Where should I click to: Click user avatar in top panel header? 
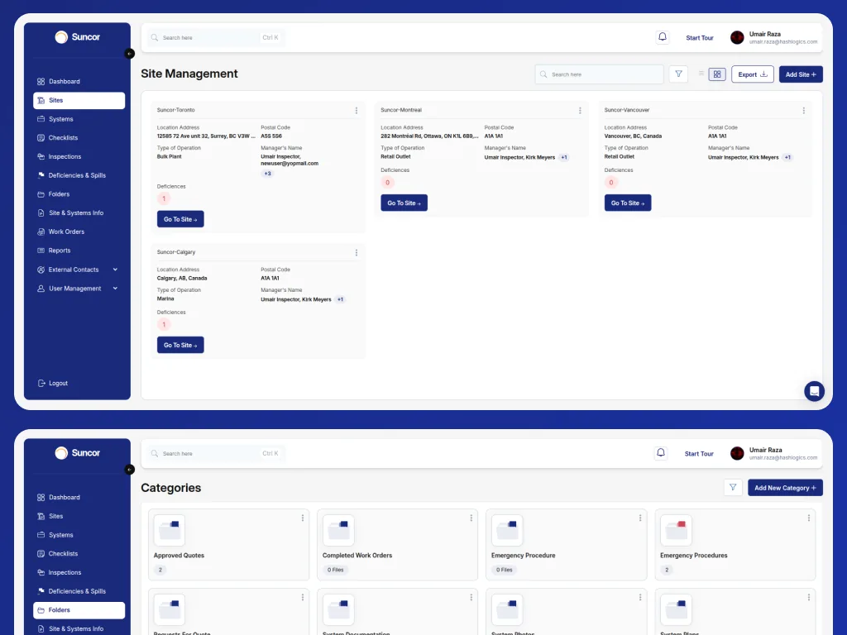tap(737, 37)
